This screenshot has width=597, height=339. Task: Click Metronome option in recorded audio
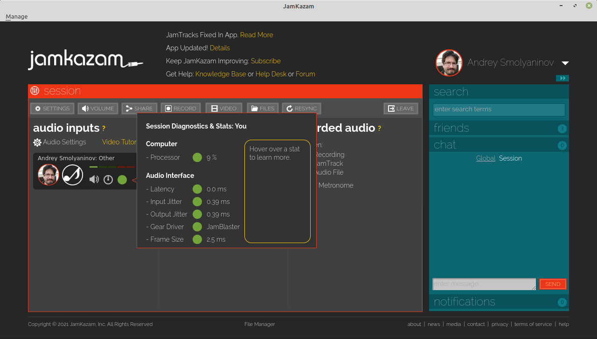click(336, 185)
